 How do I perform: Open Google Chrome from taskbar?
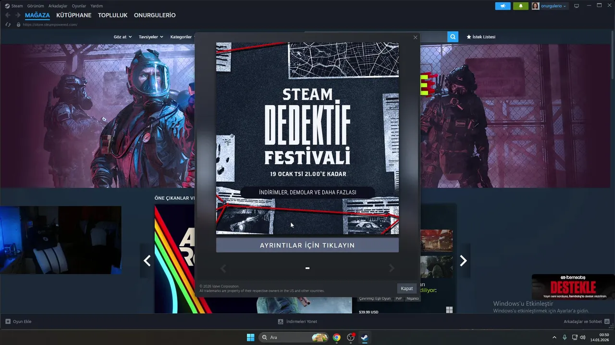pyautogui.click(x=336, y=337)
